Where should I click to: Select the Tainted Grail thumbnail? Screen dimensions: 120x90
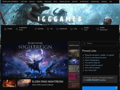click(x=74, y=84)
